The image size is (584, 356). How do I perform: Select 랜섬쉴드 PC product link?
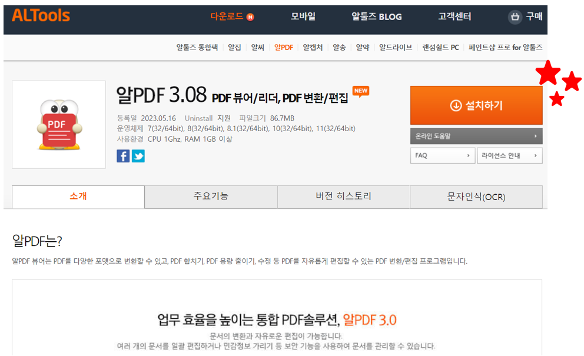[440, 47]
